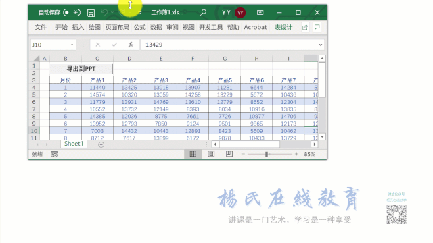Open Quick Access Toolbar customize dropdown
The height and width of the screenshot is (243, 433).
pyautogui.click(x=140, y=13)
